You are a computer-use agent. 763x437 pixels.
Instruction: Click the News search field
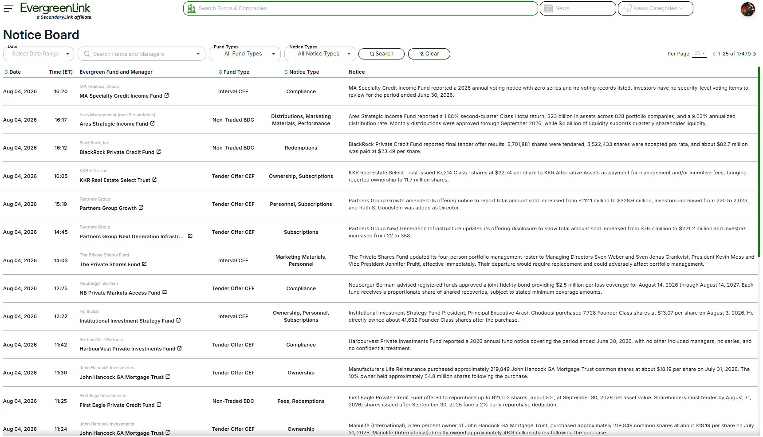click(578, 8)
